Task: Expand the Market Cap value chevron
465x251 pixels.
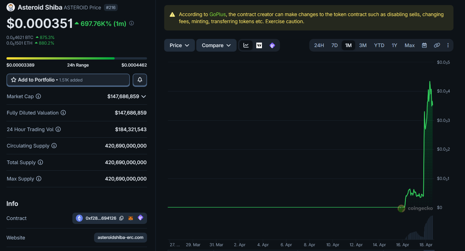Action: [x=144, y=96]
